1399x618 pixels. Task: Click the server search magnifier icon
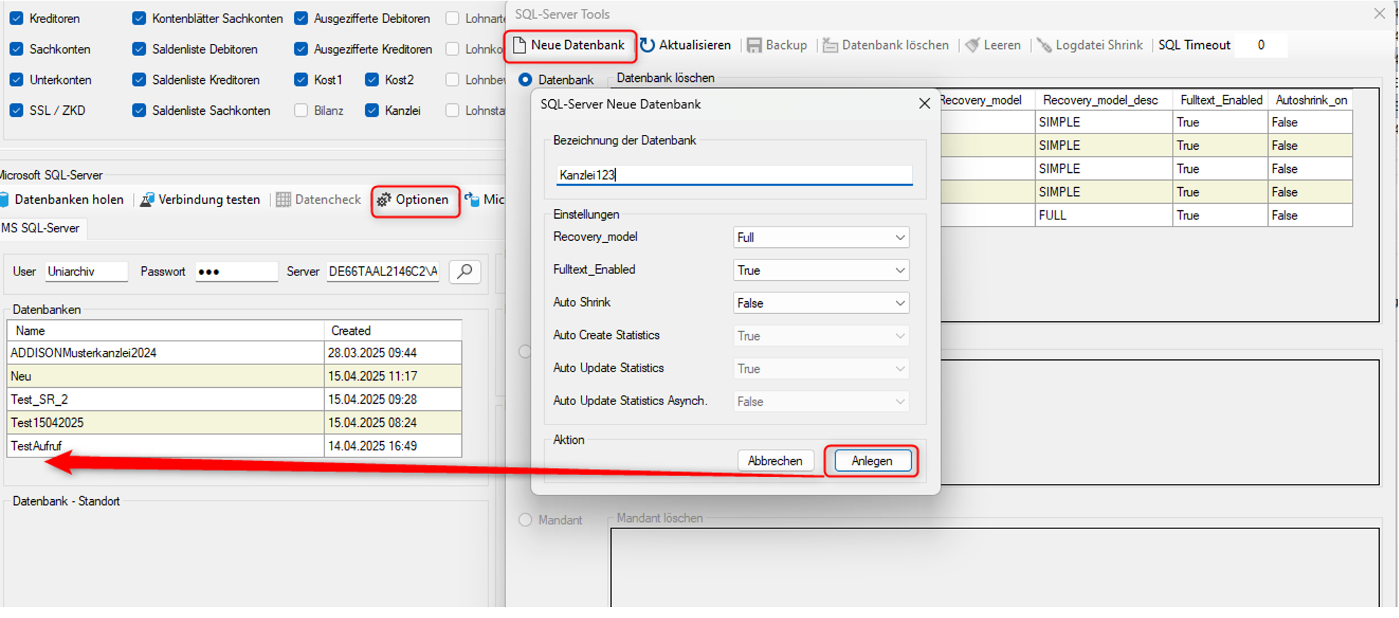(x=465, y=272)
